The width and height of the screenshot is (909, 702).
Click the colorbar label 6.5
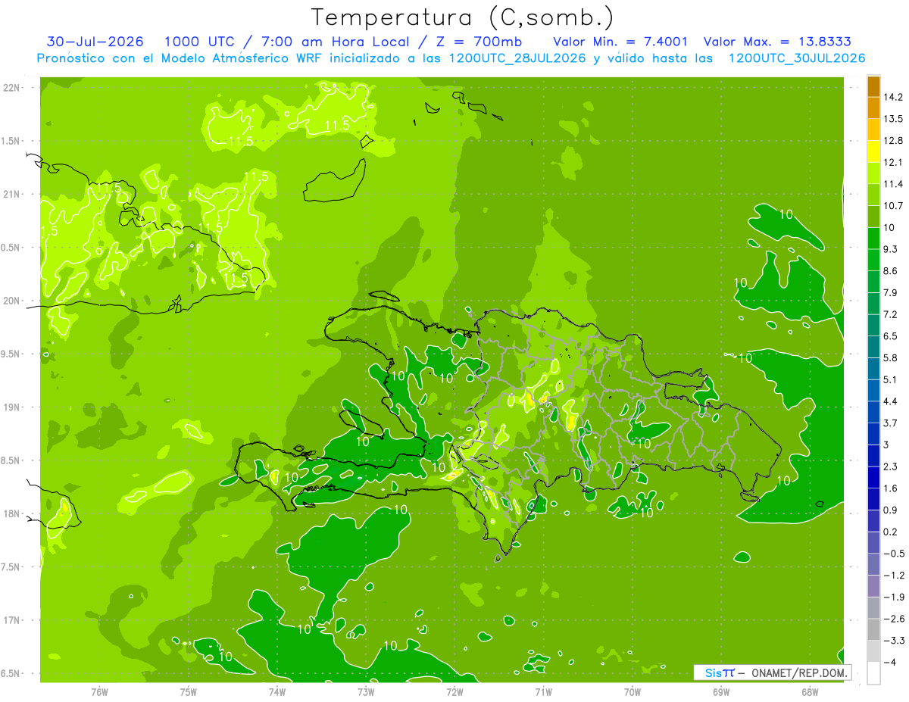(891, 335)
